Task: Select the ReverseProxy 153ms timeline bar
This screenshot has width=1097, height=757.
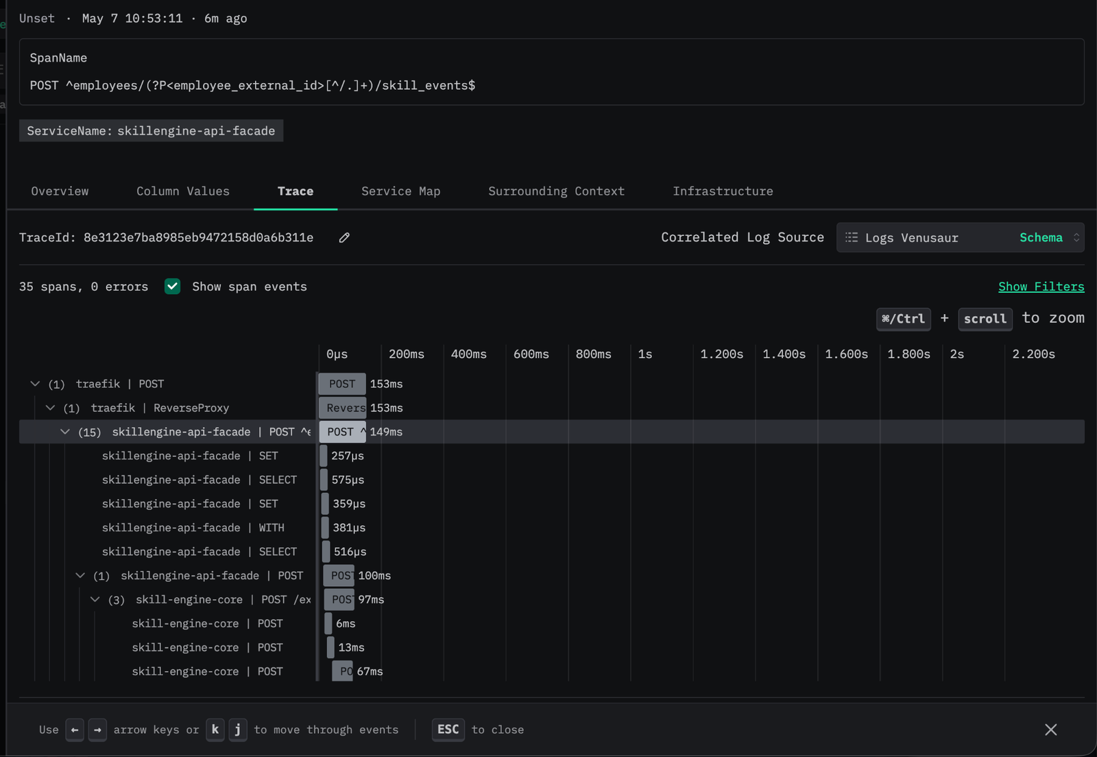Action: [342, 408]
